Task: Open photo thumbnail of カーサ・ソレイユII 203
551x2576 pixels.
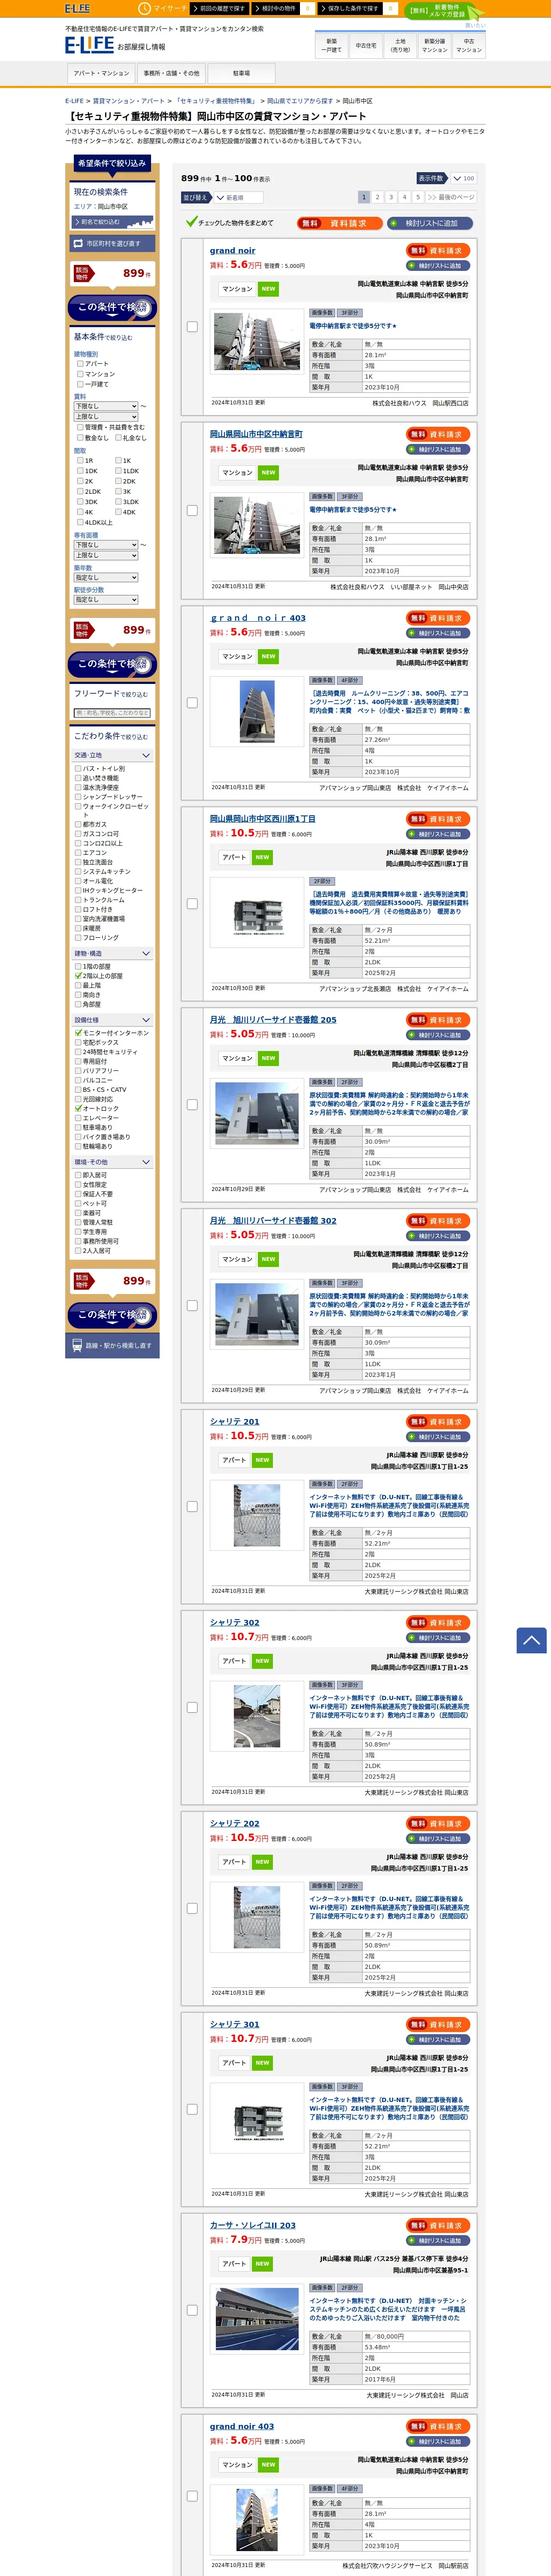Action: [x=257, y=2318]
